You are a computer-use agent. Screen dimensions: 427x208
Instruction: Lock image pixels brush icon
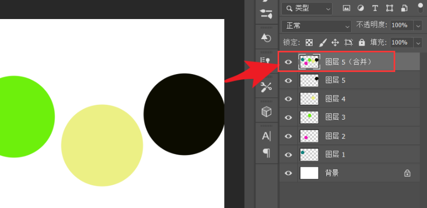[323, 42]
